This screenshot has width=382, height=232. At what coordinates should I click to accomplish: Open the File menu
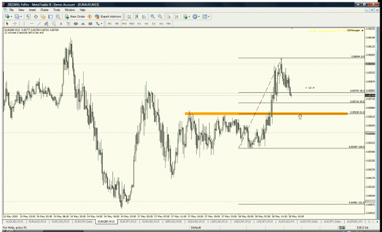(11, 10)
